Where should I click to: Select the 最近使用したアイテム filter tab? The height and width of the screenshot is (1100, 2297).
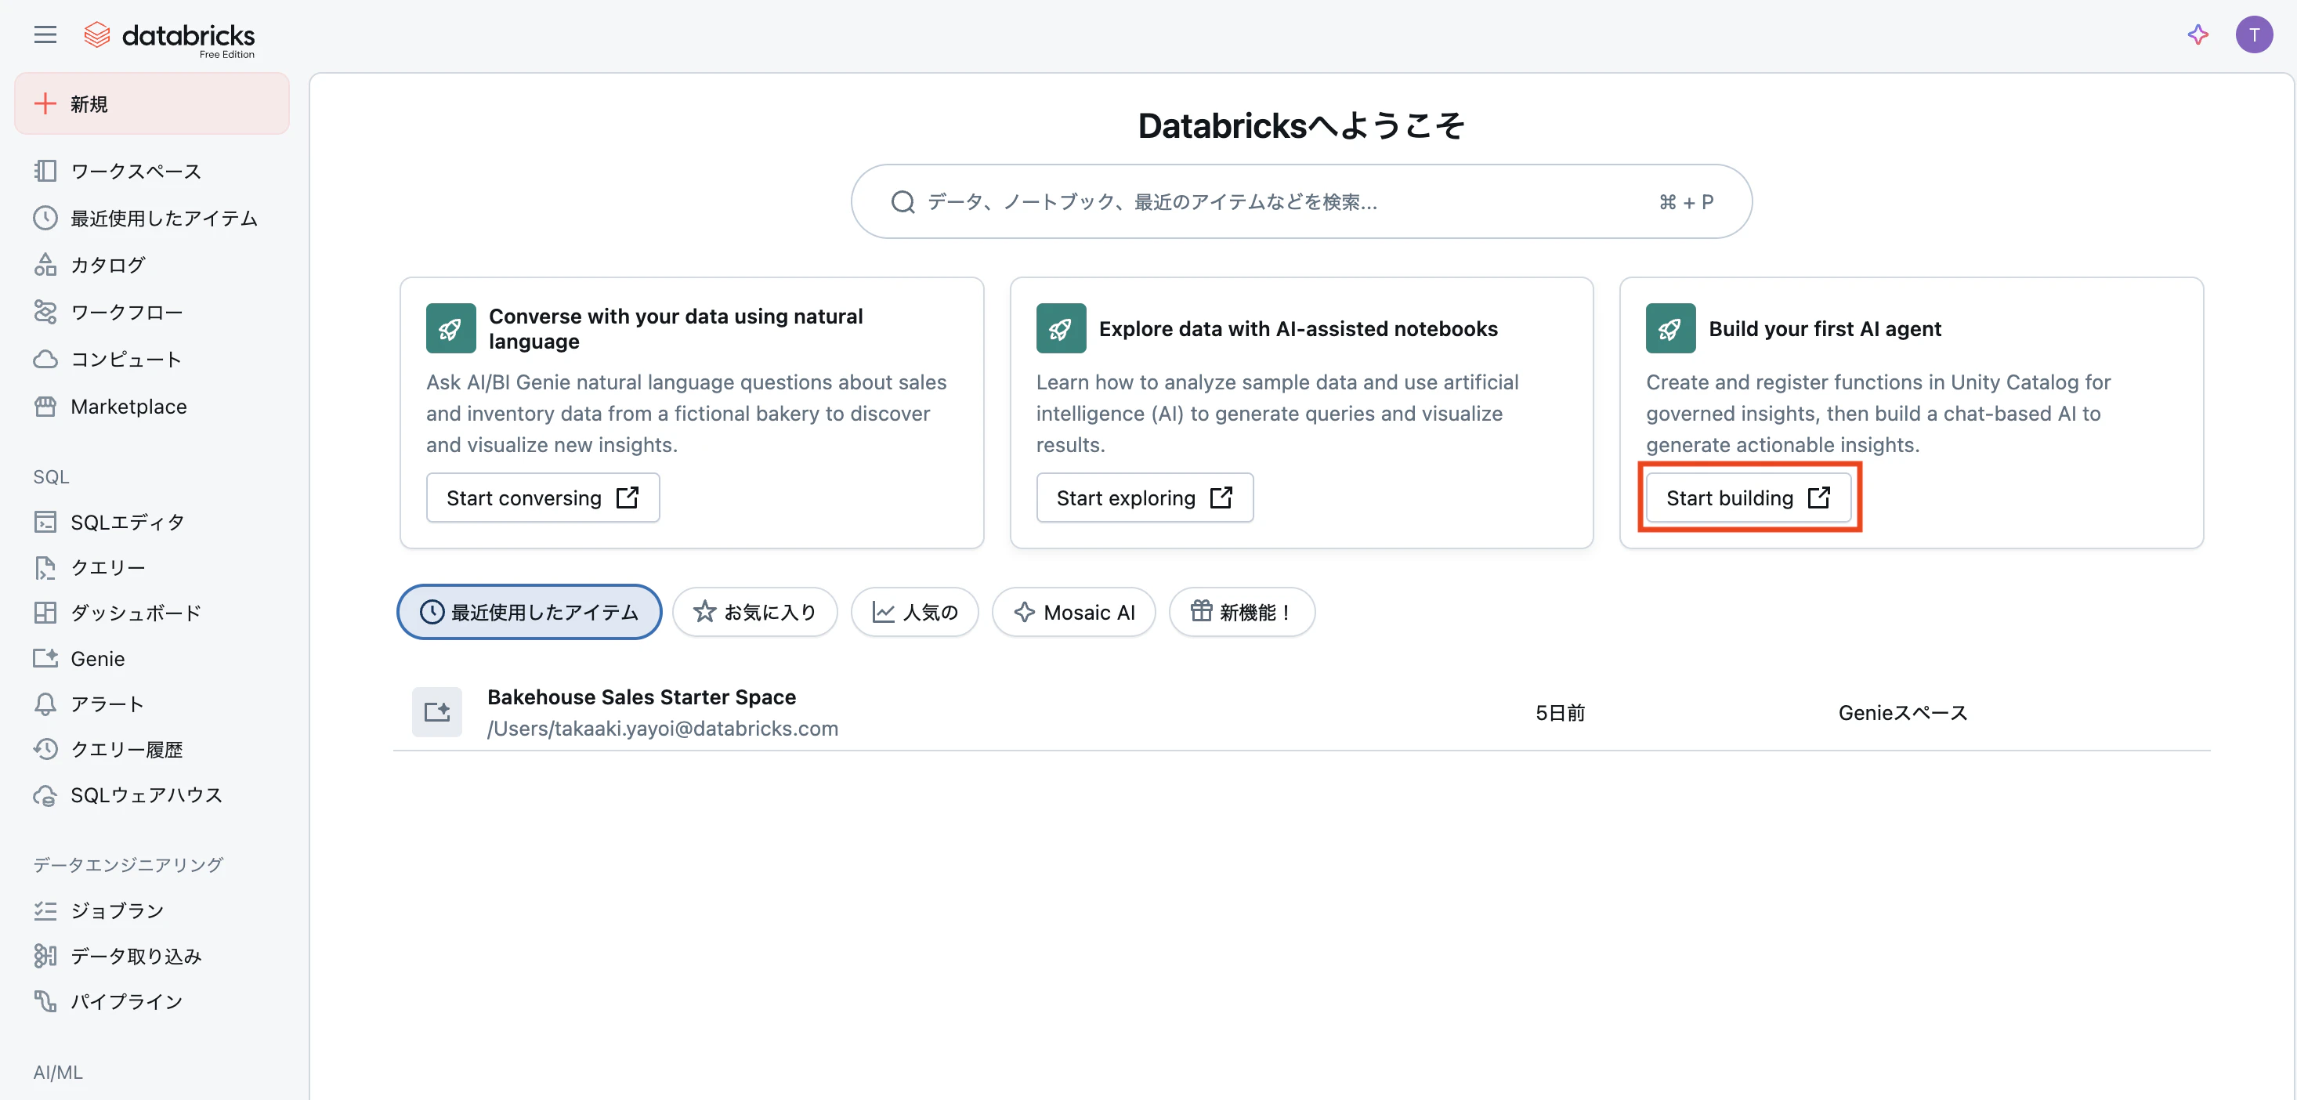coord(529,613)
